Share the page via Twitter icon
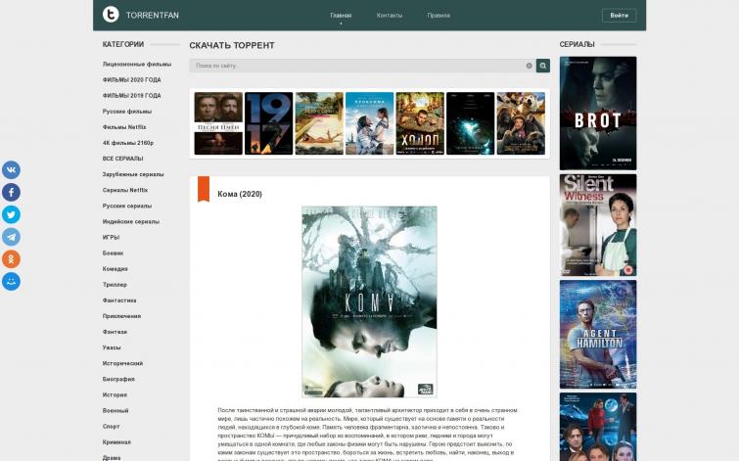This screenshot has width=739, height=461. pyautogui.click(x=11, y=214)
